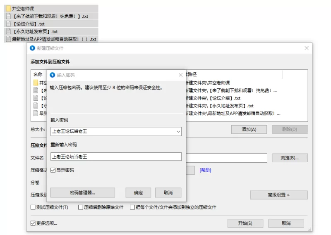Screen dimensions: 331x235
Task: Click folder name 井空老师课 at top
Action: pos(23,9)
